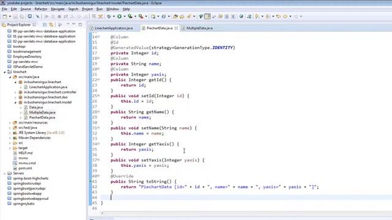Toggle the Mark Occurrences button
The height and width of the screenshot is (220, 392).
208,16
